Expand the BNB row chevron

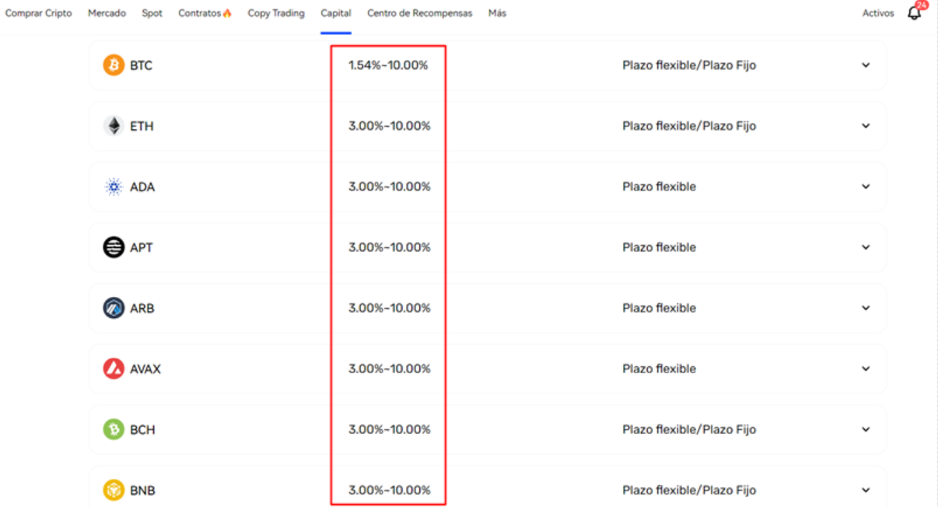pos(866,490)
